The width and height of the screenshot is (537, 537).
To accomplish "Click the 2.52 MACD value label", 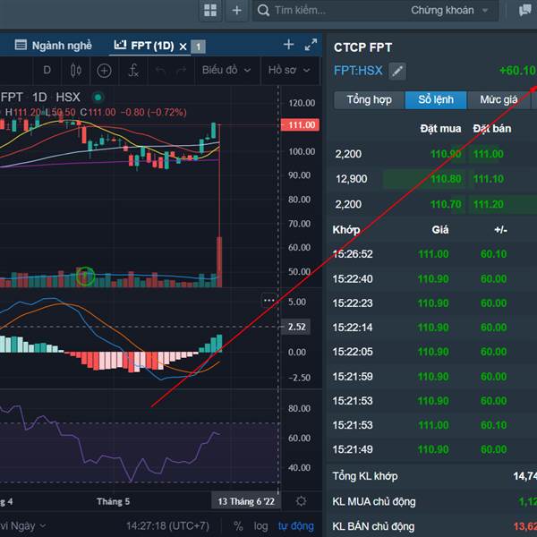I will point(296,327).
